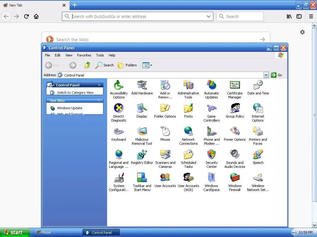This screenshot has width=317, height=237.
Task: Go up one level with Up button
Action: [x=88, y=65]
